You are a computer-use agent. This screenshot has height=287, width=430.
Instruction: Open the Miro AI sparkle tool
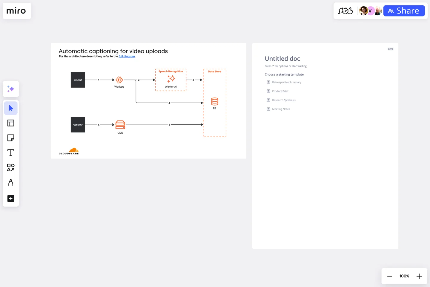click(11, 89)
